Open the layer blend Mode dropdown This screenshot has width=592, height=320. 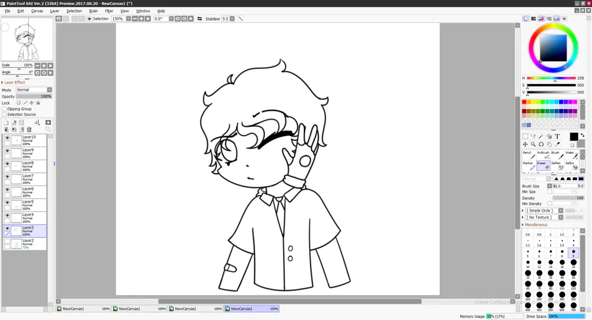pyautogui.click(x=49, y=90)
